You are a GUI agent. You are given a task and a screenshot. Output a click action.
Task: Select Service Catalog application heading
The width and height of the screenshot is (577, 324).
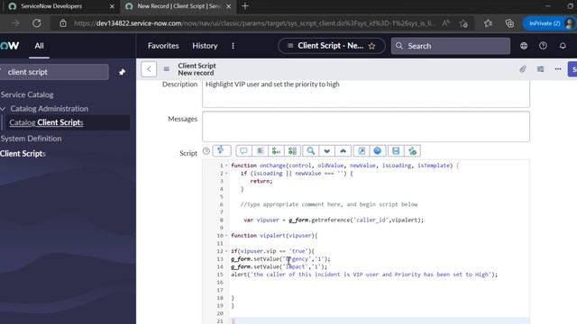point(27,94)
